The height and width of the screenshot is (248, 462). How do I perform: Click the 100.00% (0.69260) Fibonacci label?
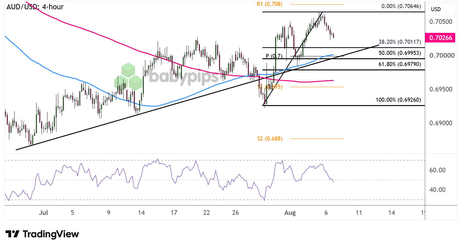tap(398, 100)
